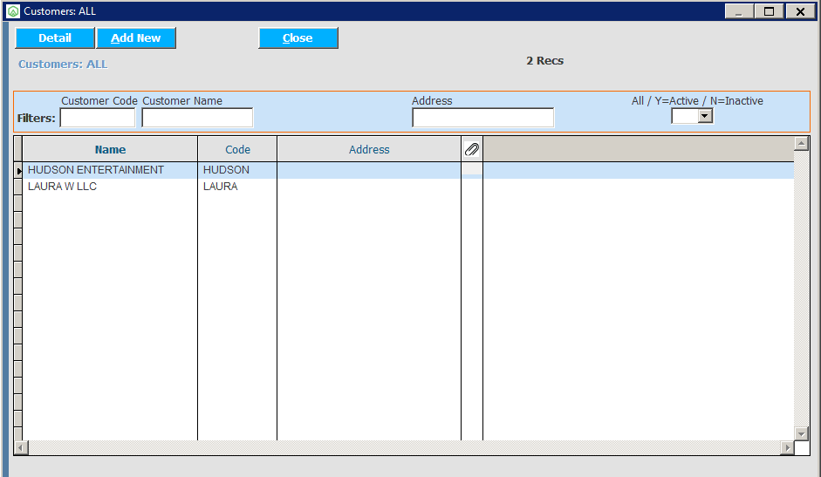
Task: Close the window with the X button
Action: [x=800, y=11]
